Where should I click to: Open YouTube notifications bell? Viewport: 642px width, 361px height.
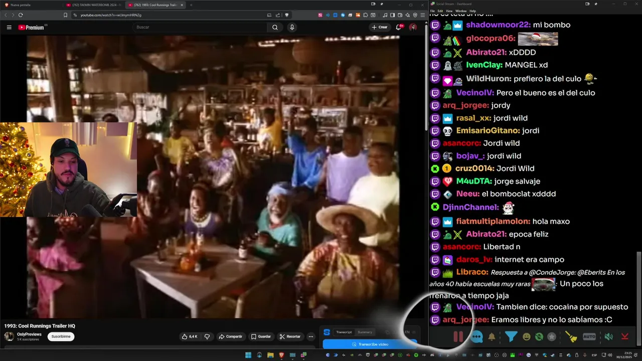(x=399, y=27)
